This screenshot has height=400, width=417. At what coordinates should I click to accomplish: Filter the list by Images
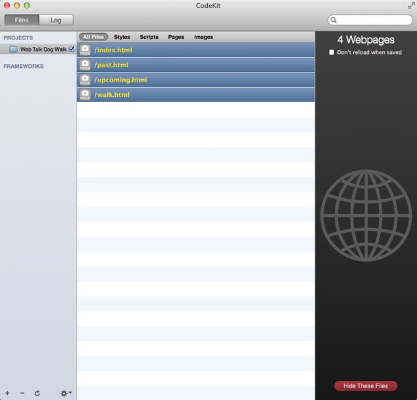[x=203, y=37]
